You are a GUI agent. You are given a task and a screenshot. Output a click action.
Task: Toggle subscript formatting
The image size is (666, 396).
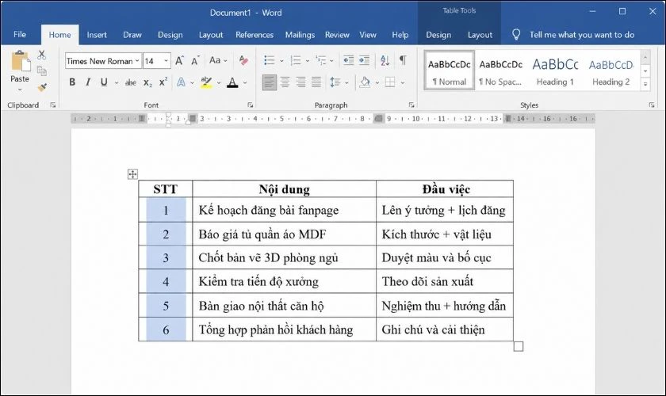(x=147, y=83)
